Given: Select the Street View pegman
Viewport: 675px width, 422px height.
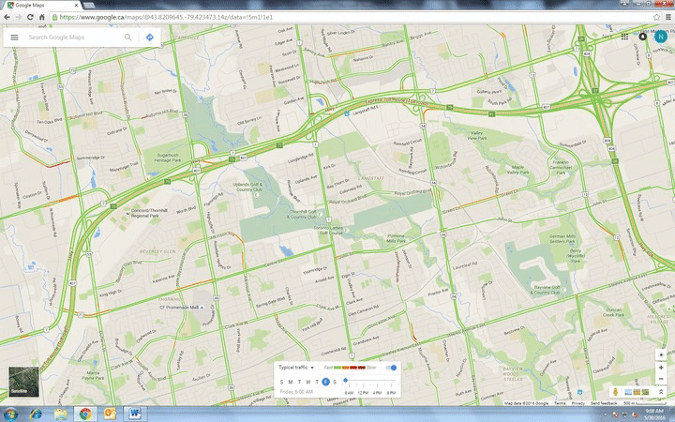Looking at the screenshot, I should pyautogui.click(x=615, y=391).
